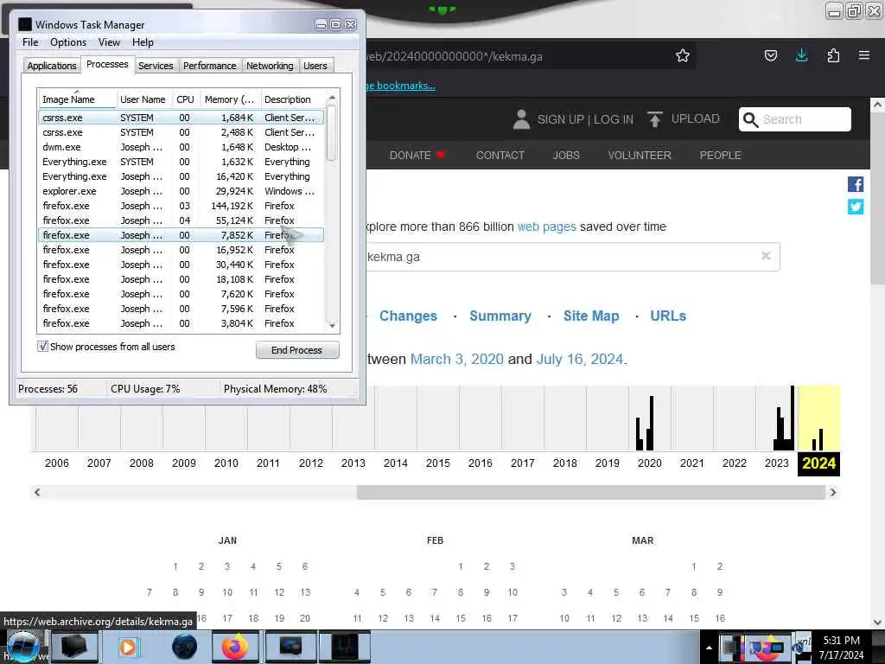Open the dark globe taskbar icon

pos(185,647)
